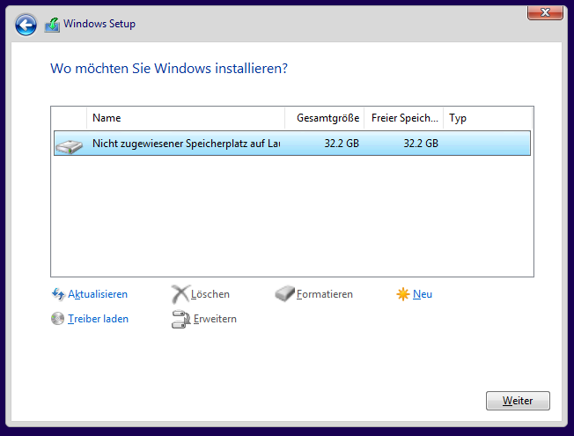Click the Treiber laden disc icon
574x436 pixels.
click(57, 318)
